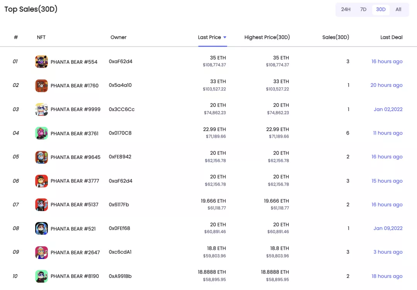Sort by Last Price column header
This screenshot has width=417, height=290.
pyautogui.click(x=209, y=37)
